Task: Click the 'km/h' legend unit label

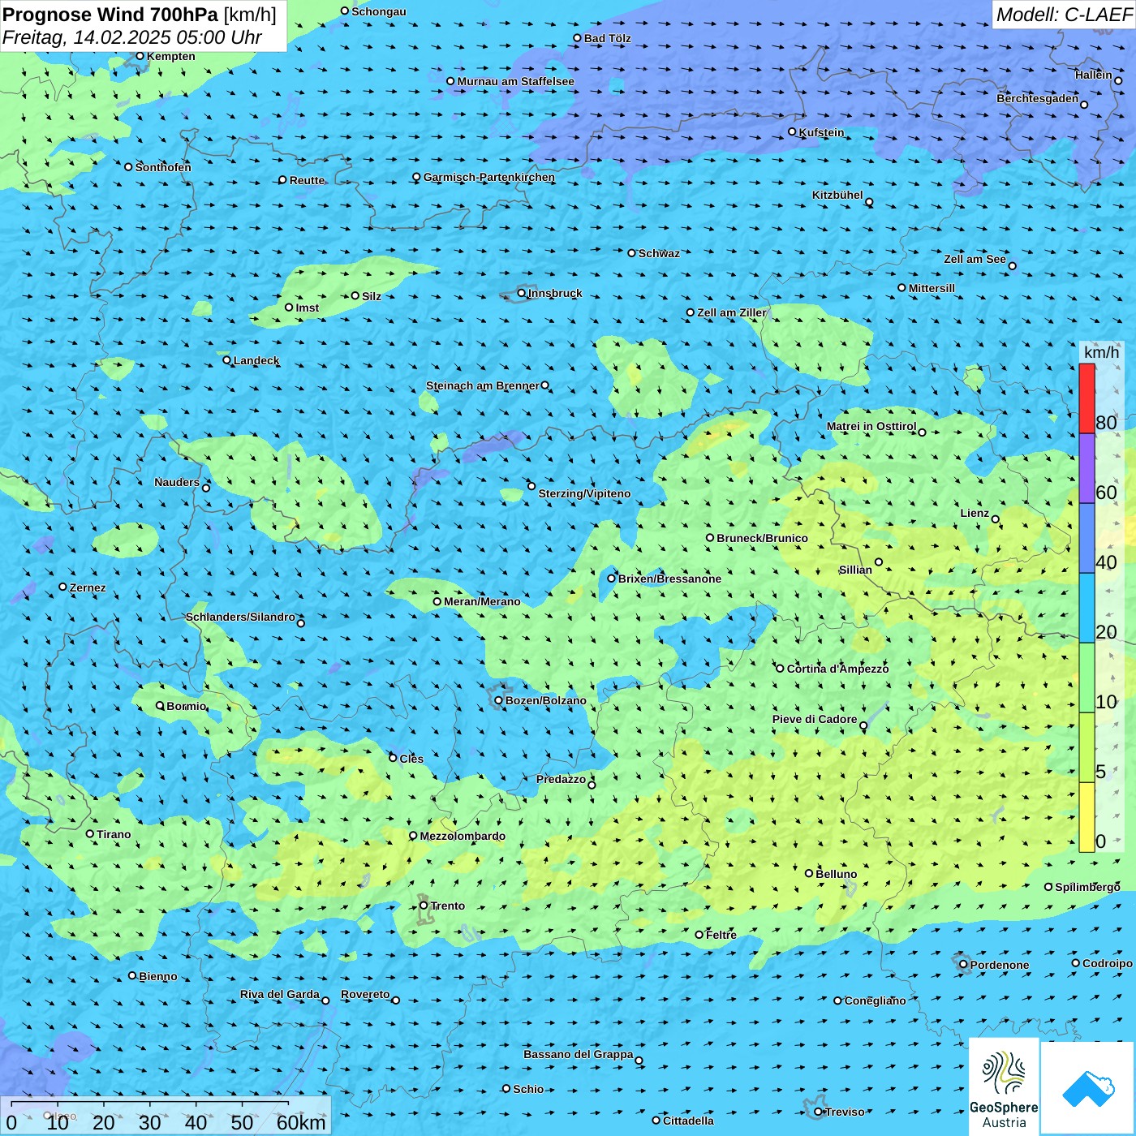Action: point(1102,352)
